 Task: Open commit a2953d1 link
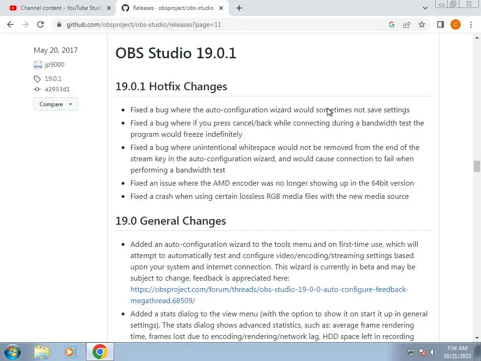[57, 89]
